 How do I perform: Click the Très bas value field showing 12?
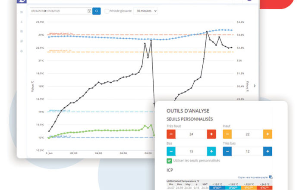[x=248, y=151]
